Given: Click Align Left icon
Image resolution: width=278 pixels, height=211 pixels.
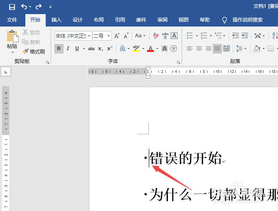Looking at the screenshot, I should pyautogui.click(x=190, y=49).
